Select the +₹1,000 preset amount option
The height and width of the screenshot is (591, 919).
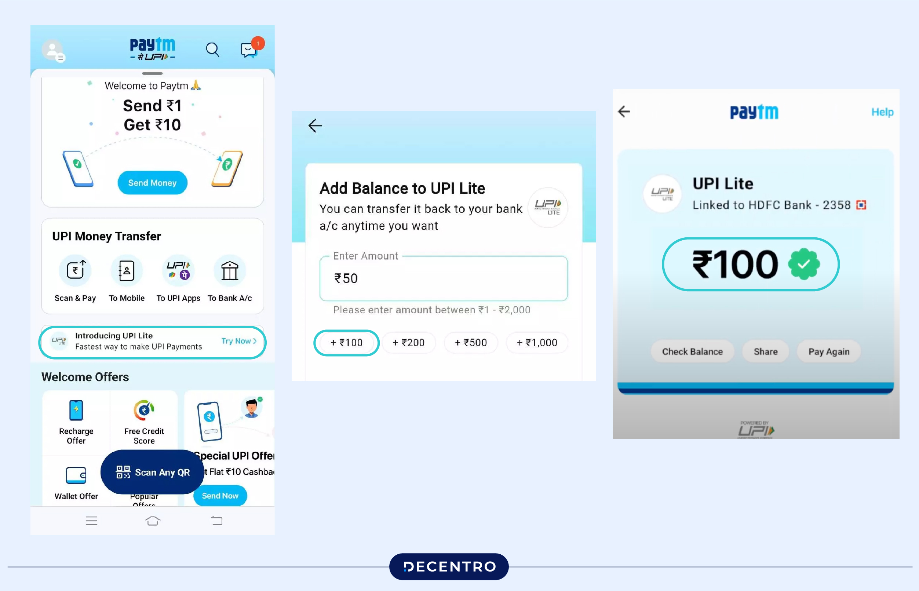pyautogui.click(x=536, y=342)
